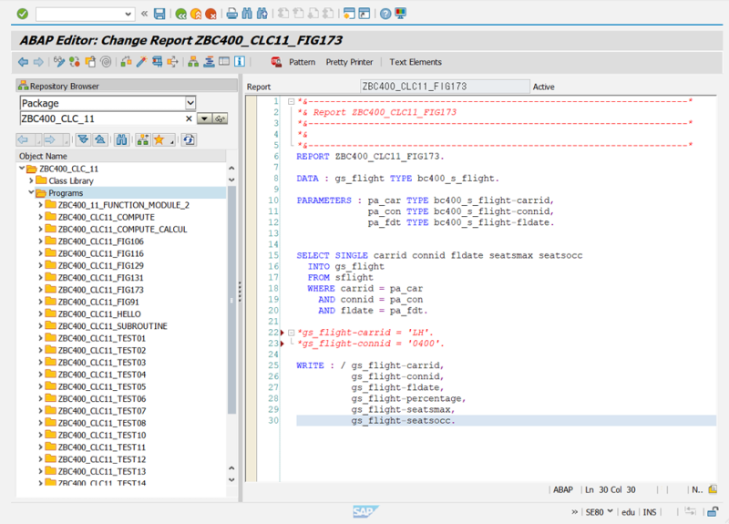729x524 pixels.
Task: Select ZBC400_CLC11_HELLO program
Action: [99, 313]
